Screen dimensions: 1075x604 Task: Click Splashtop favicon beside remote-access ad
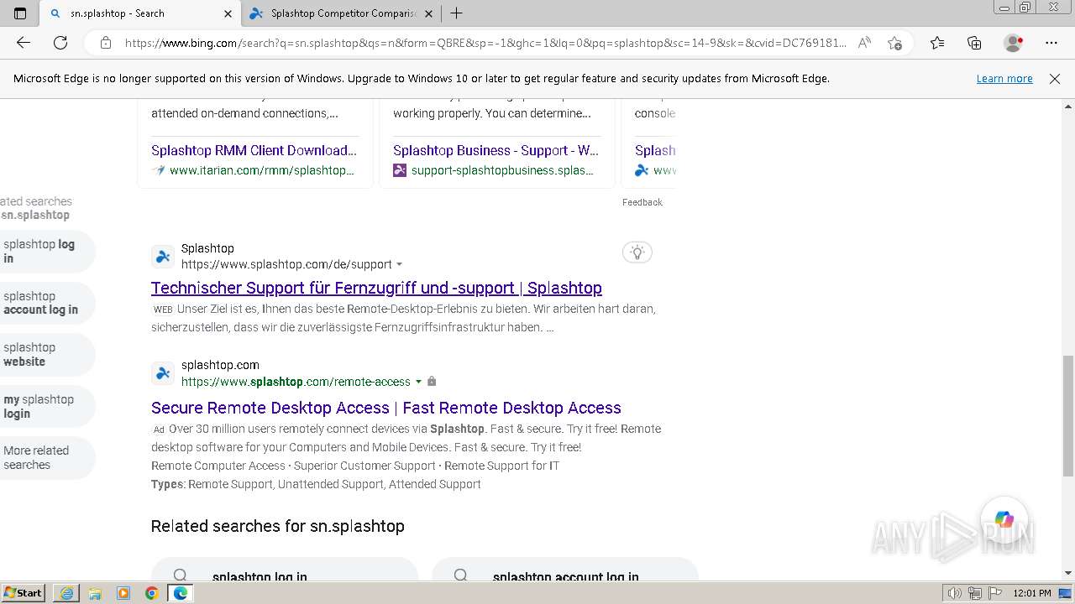point(163,373)
